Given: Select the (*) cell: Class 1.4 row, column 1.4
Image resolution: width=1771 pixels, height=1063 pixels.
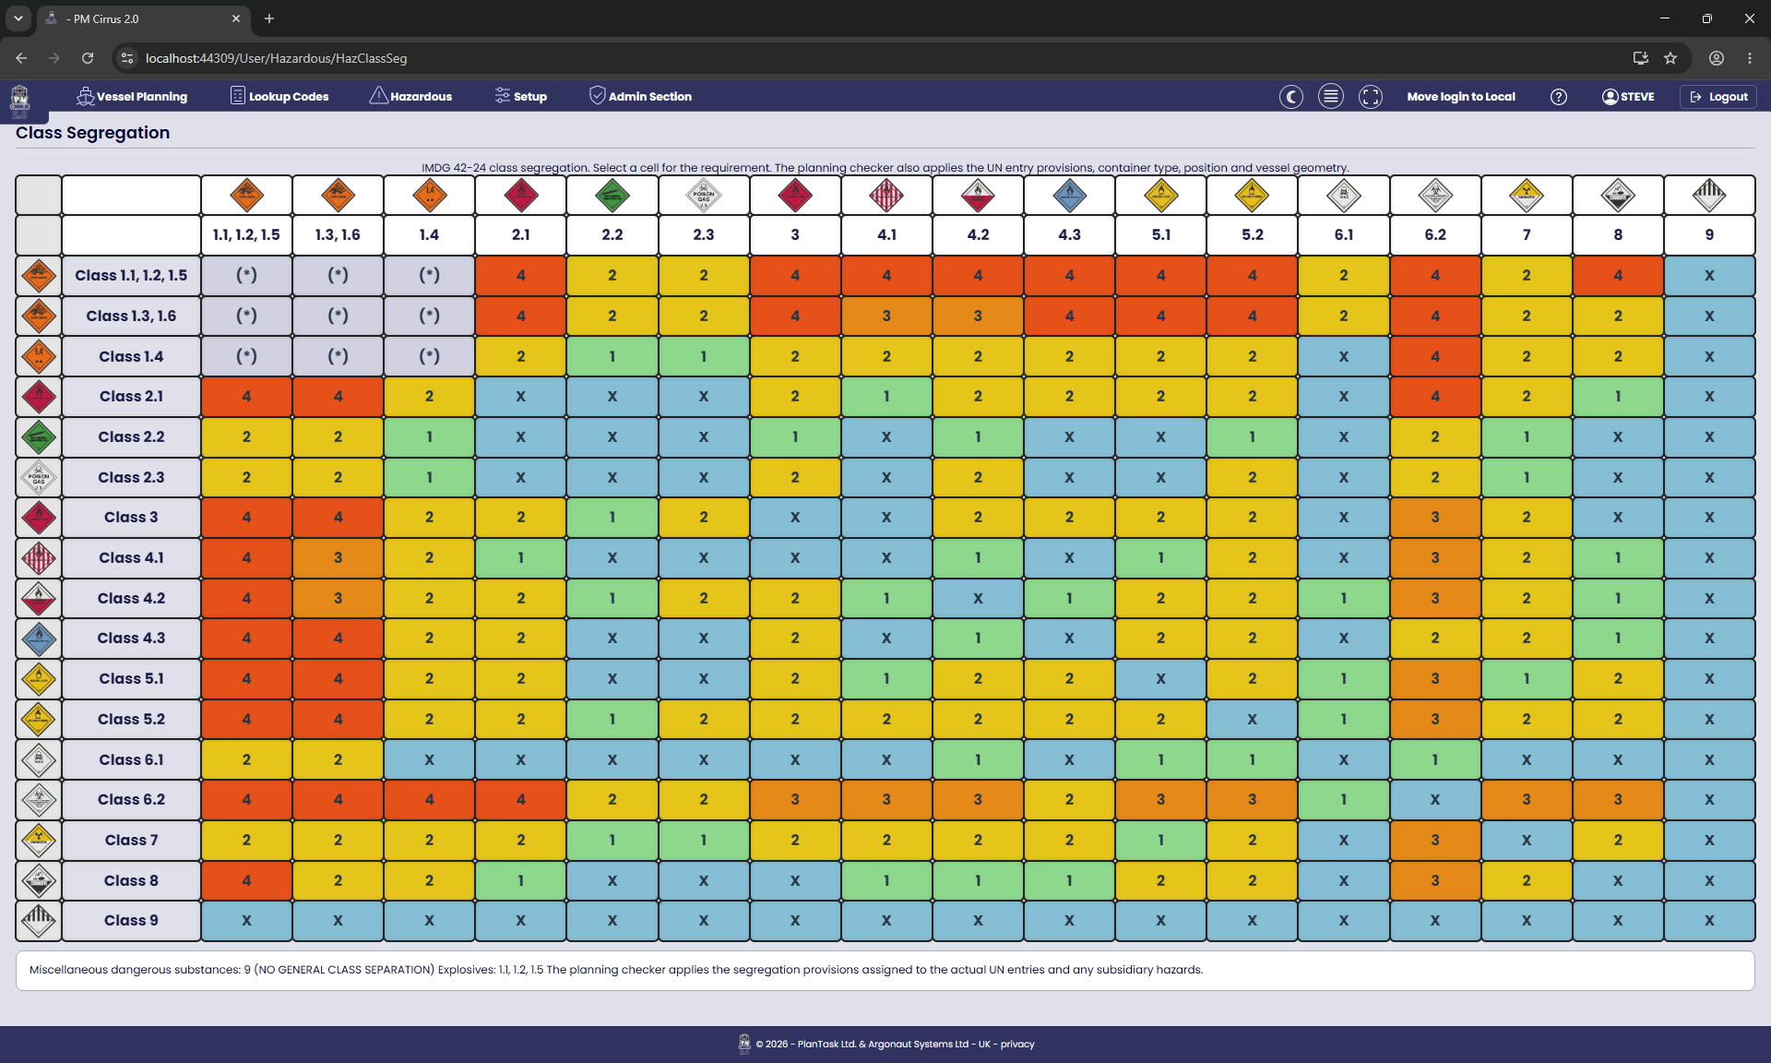Looking at the screenshot, I should [x=429, y=356].
